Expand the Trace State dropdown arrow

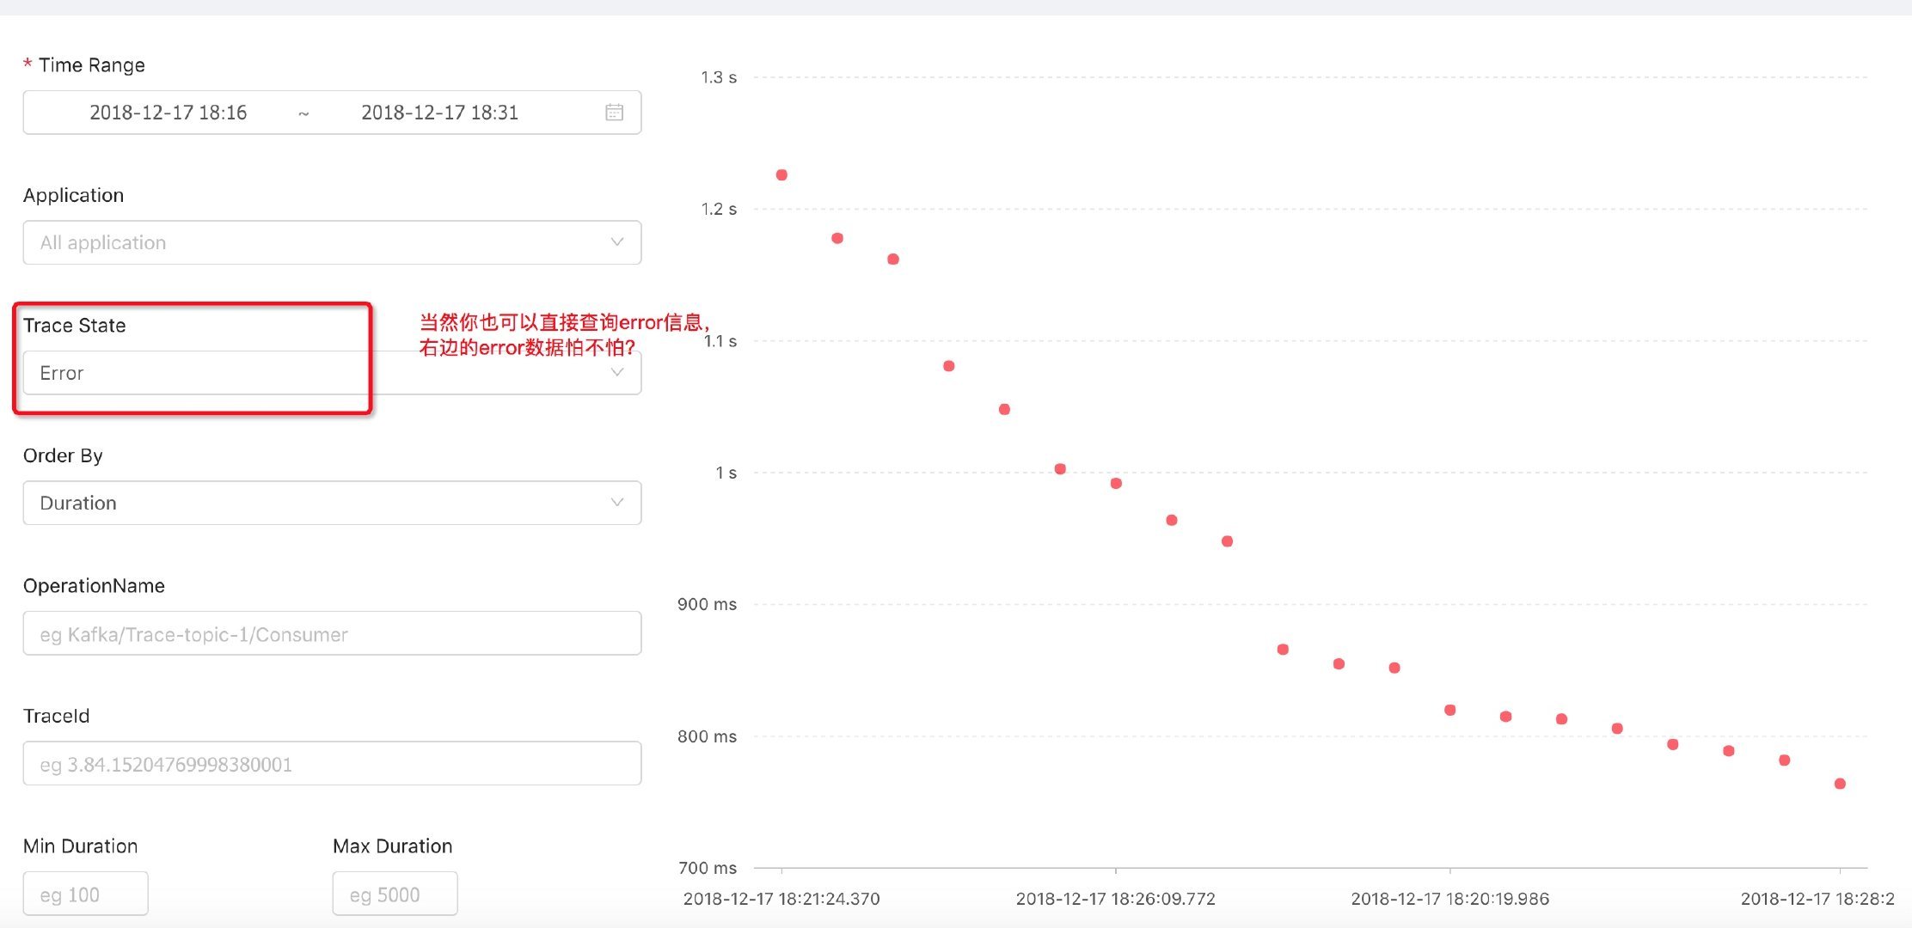pos(616,372)
